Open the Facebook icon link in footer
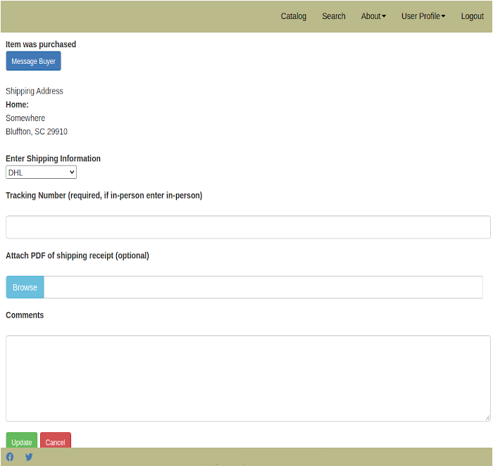 [x=10, y=457]
